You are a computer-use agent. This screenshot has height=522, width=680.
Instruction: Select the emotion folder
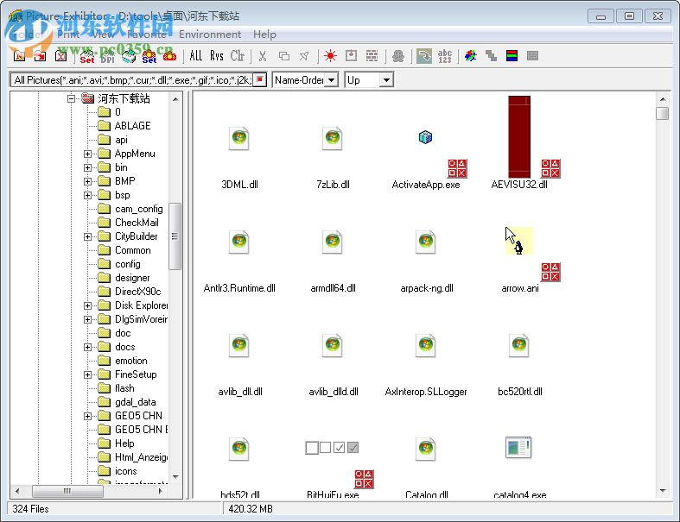pos(131,361)
